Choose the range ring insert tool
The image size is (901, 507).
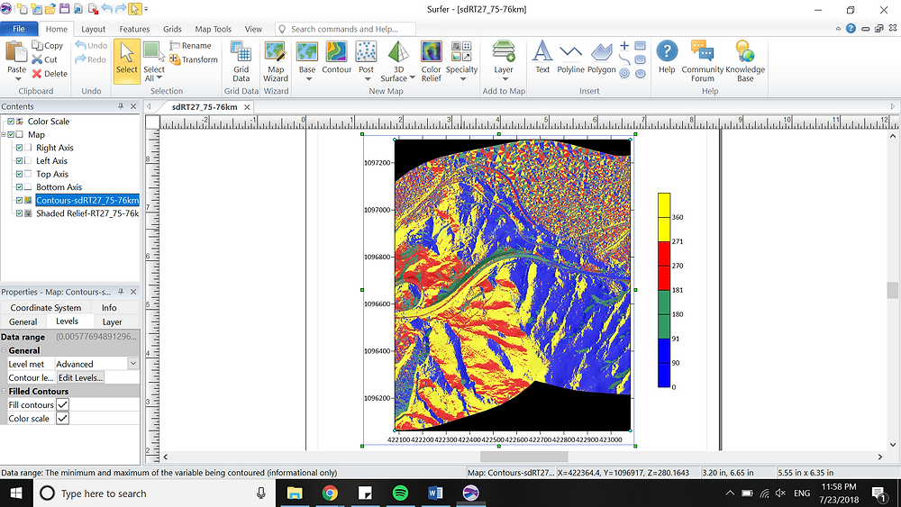point(624,74)
